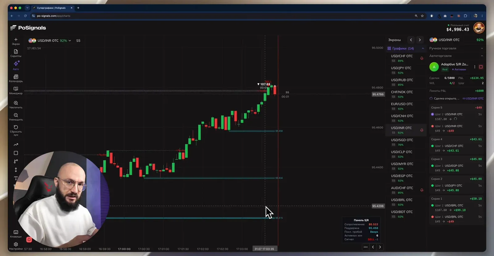Go to next screen with Экраны right arrow
Image resolution: width=494 pixels, height=256 pixels.
point(420,40)
